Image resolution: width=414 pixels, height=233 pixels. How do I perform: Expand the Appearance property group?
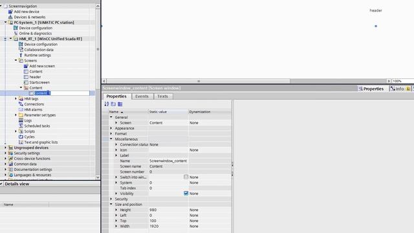point(111,128)
